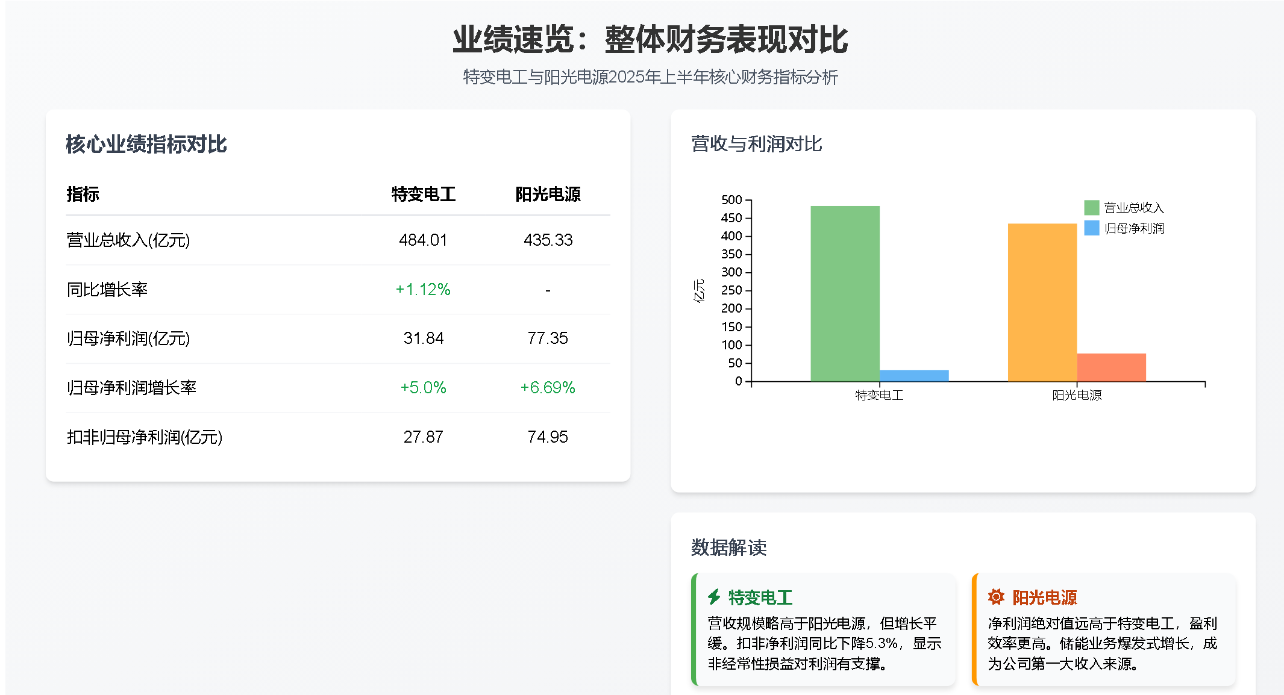Click the 营业总收入(亿元) table row label
The image size is (1284, 695).
click(128, 240)
